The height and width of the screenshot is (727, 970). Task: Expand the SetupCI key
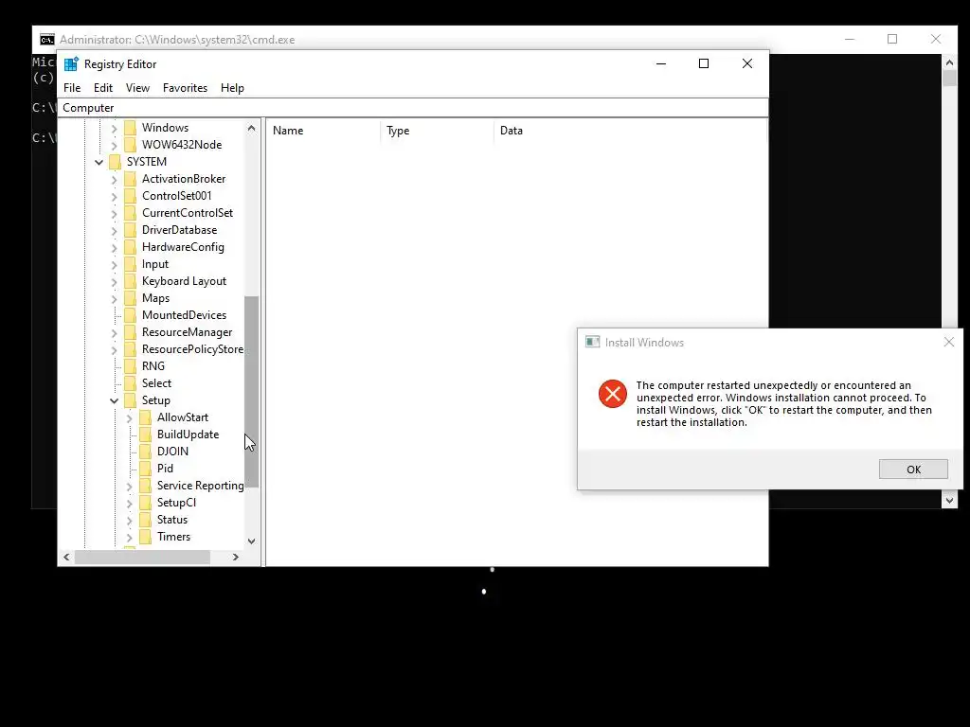(129, 504)
